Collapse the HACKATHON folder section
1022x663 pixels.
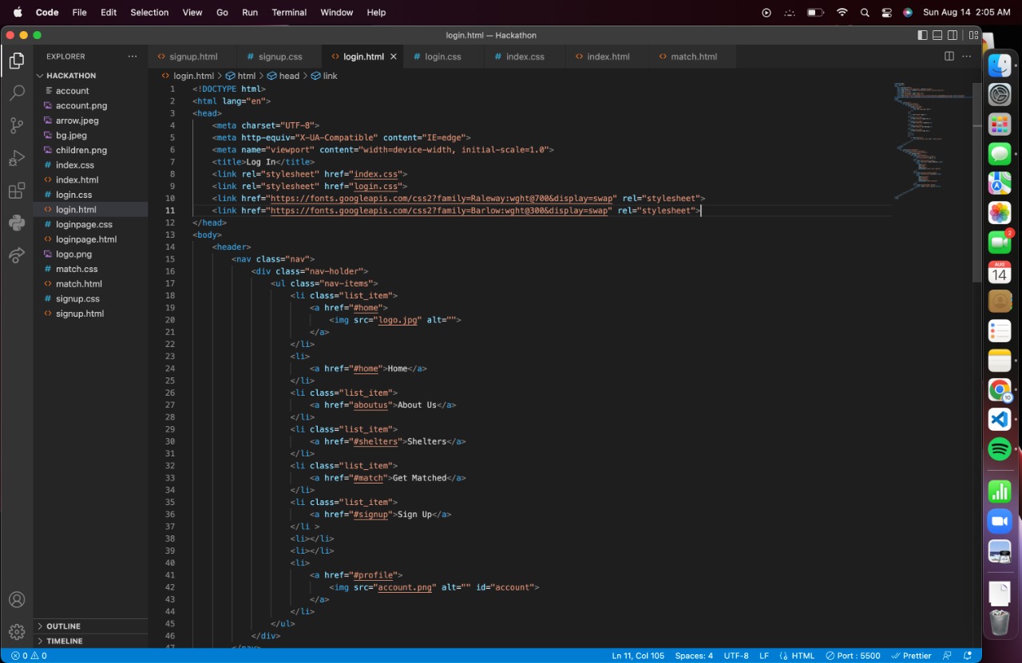click(x=90, y=76)
